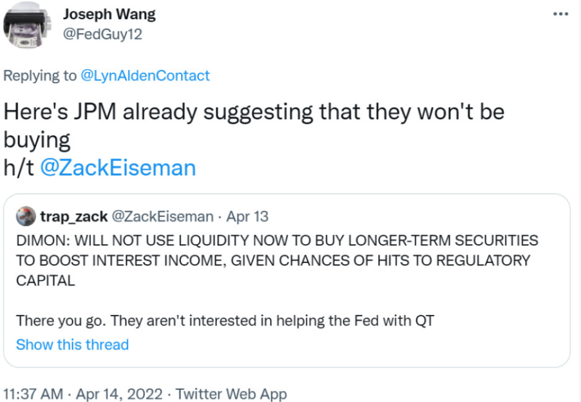
Task: Click the trap_zack display name
Action: point(74,216)
